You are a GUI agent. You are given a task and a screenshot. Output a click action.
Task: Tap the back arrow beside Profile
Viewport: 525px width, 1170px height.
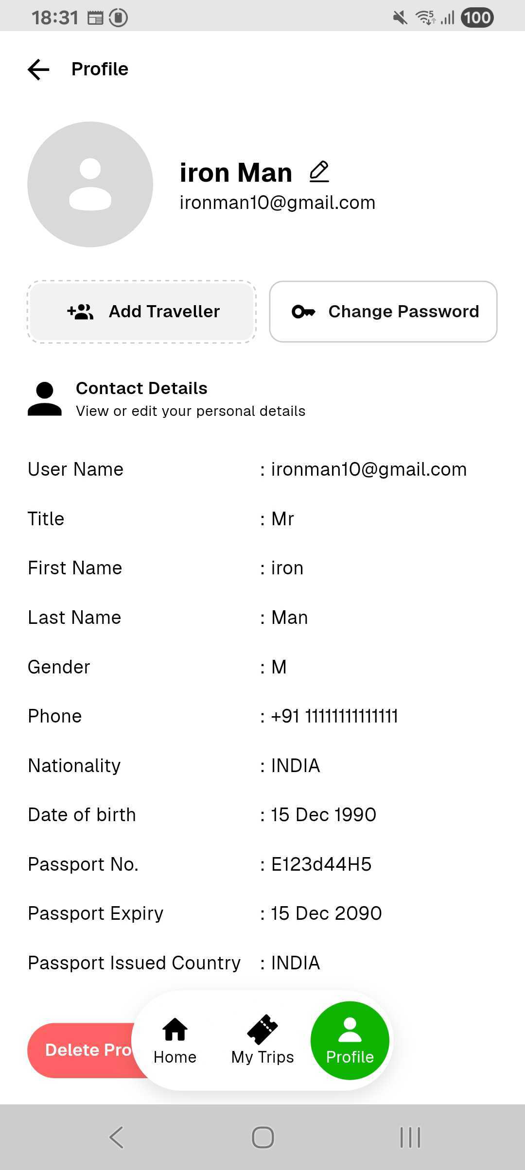[x=39, y=69]
